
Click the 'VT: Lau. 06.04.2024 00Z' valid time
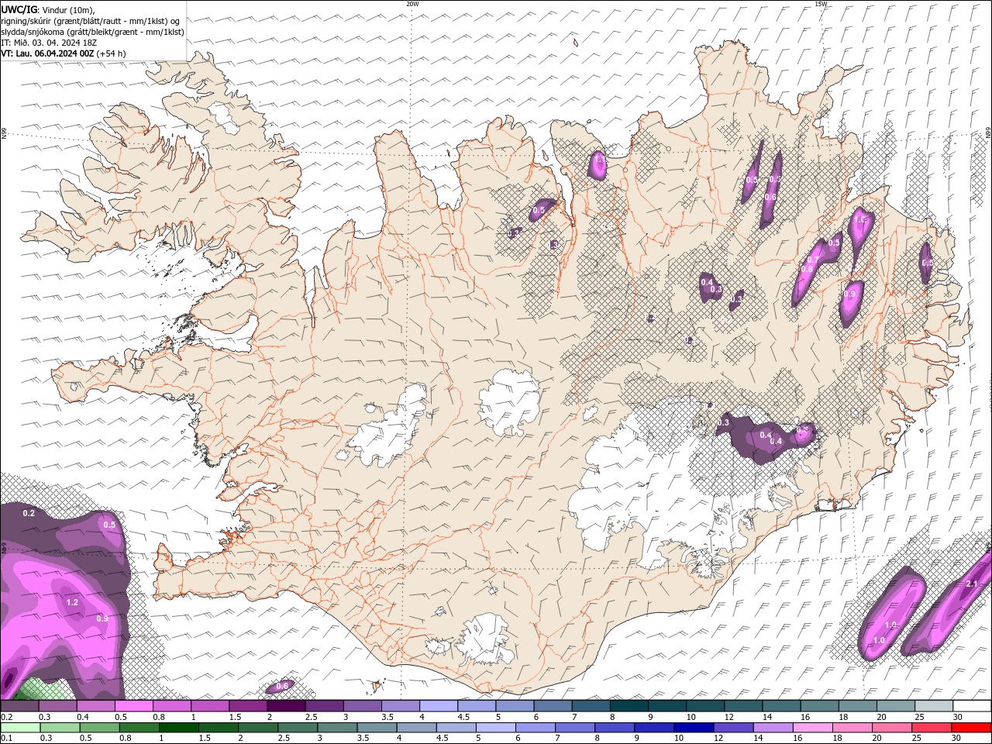tap(47, 53)
